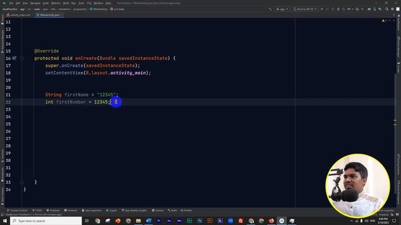The height and width of the screenshot is (225, 401).
Task: Open the View menu
Action: (25, 3)
